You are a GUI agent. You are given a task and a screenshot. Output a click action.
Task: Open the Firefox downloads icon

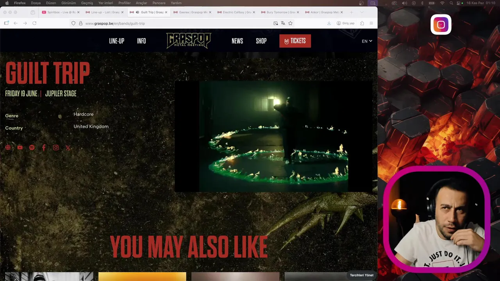(x=329, y=23)
